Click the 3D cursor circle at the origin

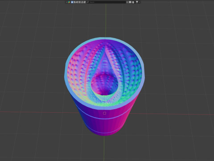[104, 113]
